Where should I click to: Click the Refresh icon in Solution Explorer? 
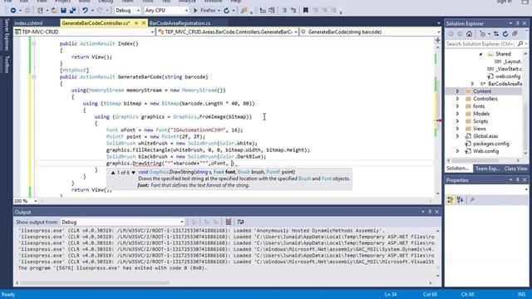coord(505,34)
